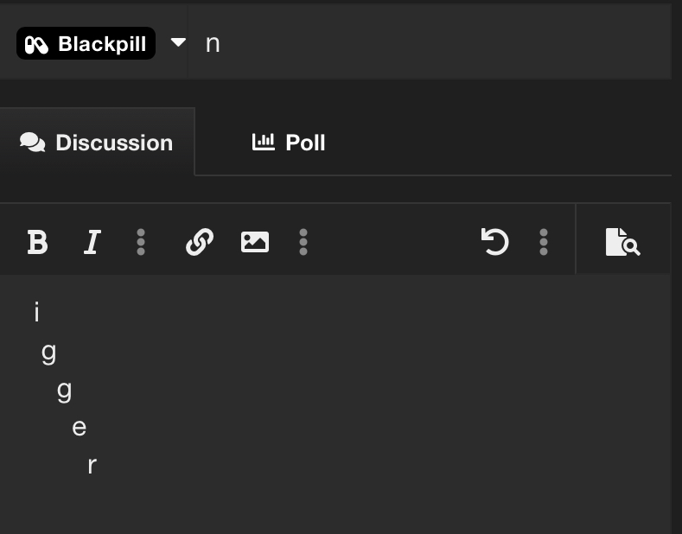Viewport: 682px width, 534px height.
Task: Insert a link with the chain icon
Action: (x=200, y=242)
